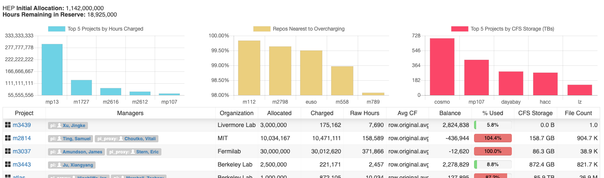The height and width of the screenshot is (178, 604).
Task: Click the Avg CF column header
Action: tap(407, 113)
